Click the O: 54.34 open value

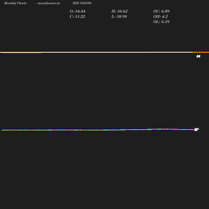click(x=77, y=11)
